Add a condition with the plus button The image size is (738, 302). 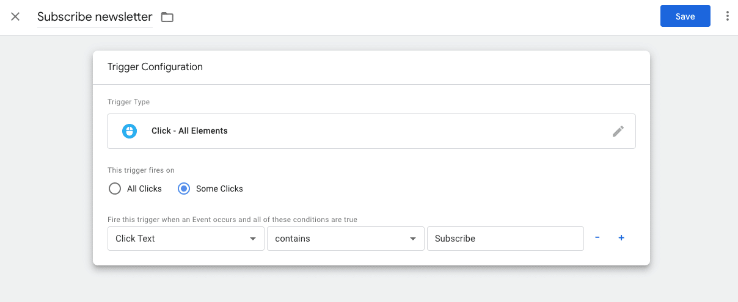coord(621,238)
